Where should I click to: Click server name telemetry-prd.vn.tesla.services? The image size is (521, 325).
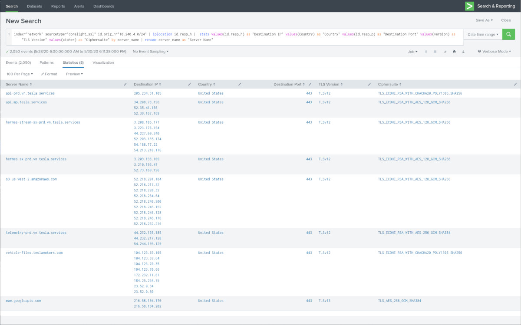click(36, 233)
